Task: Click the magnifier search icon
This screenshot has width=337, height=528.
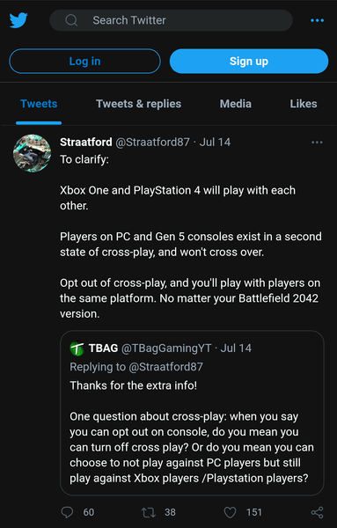Action: coord(71,20)
